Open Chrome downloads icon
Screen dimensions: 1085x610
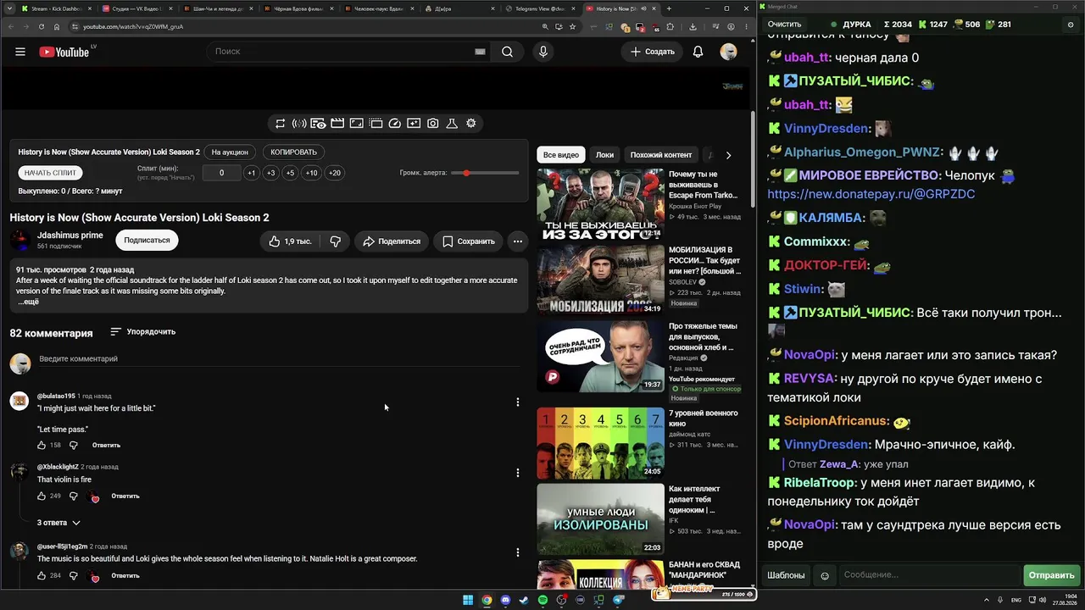click(693, 26)
